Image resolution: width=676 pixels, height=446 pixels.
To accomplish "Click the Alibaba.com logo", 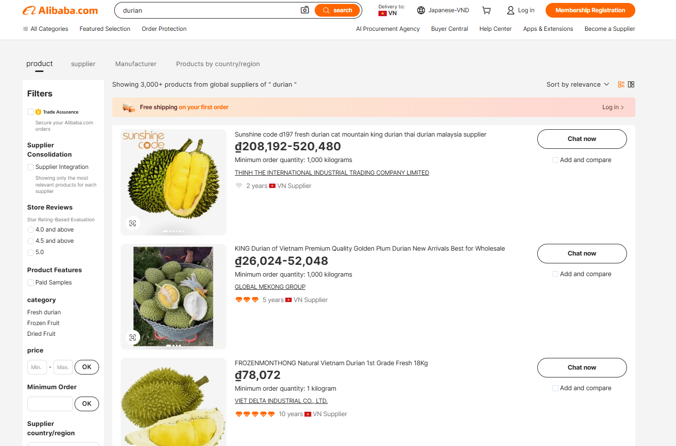I will [x=60, y=10].
